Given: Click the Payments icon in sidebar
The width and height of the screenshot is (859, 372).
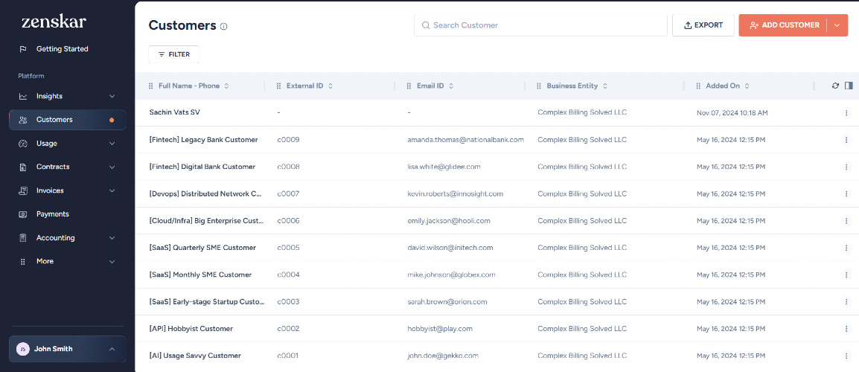Looking at the screenshot, I should [x=23, y=214].
